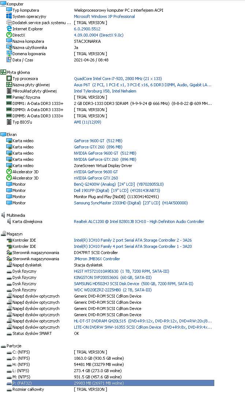Click ZoneScreen Virtual Display Driver value
Image resolution: width=245 pixels, height=397 pixels.
pos(103,166)
